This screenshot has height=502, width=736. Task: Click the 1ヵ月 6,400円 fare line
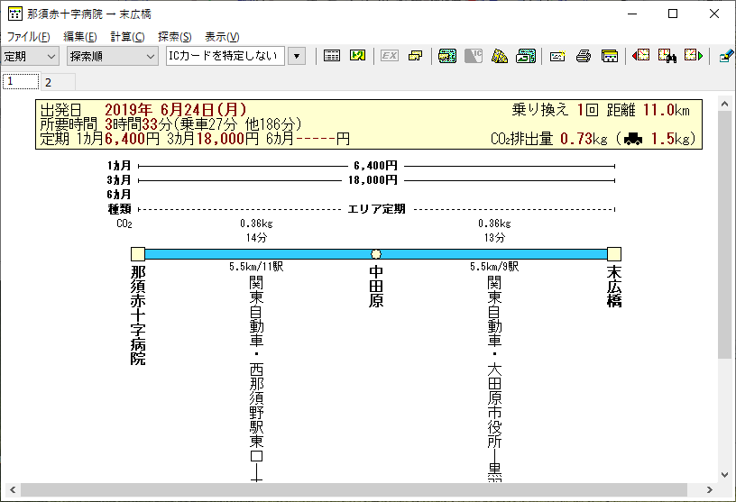(x=376, y=166)
